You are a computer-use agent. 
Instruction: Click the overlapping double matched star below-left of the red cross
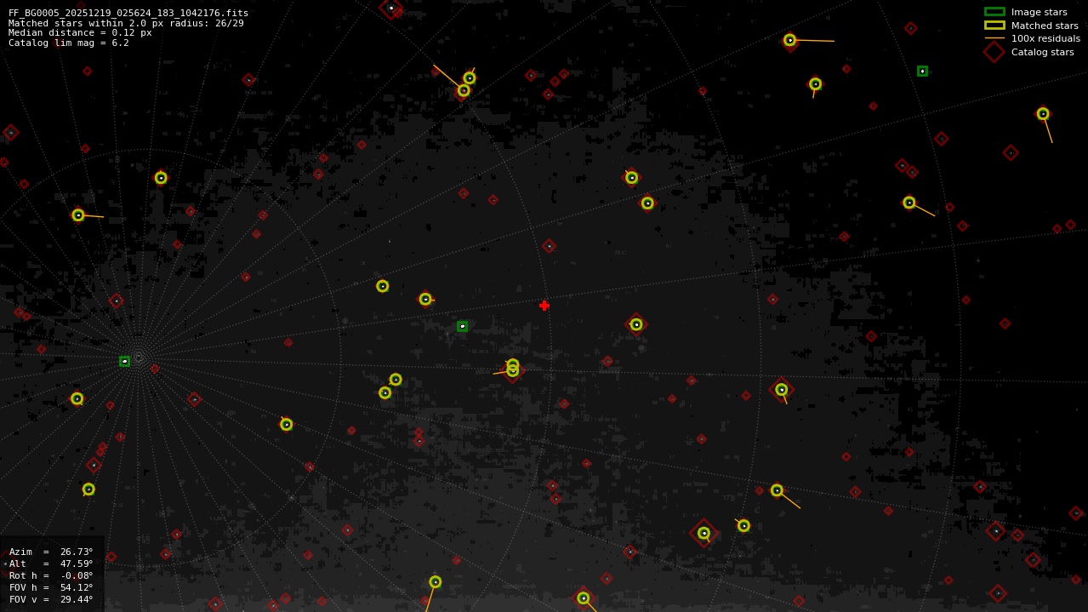[513, 368]
